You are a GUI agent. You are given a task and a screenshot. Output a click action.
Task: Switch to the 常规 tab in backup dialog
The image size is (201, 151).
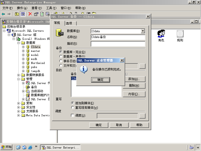click(x=59, y=23)
